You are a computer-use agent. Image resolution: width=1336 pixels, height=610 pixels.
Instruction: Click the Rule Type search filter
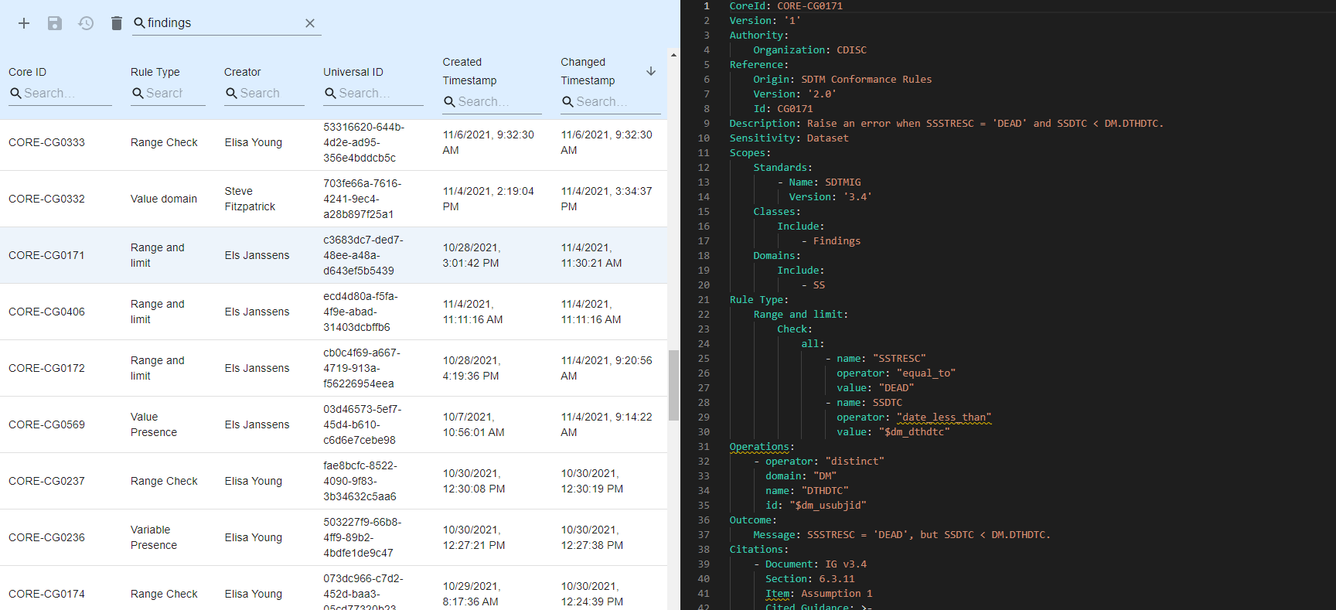point(168,94)
